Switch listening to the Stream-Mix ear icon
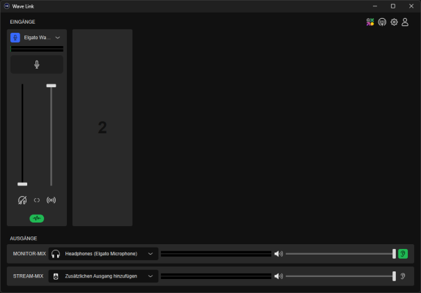This screenshot has height=293, width=421. tap(403, 276)
